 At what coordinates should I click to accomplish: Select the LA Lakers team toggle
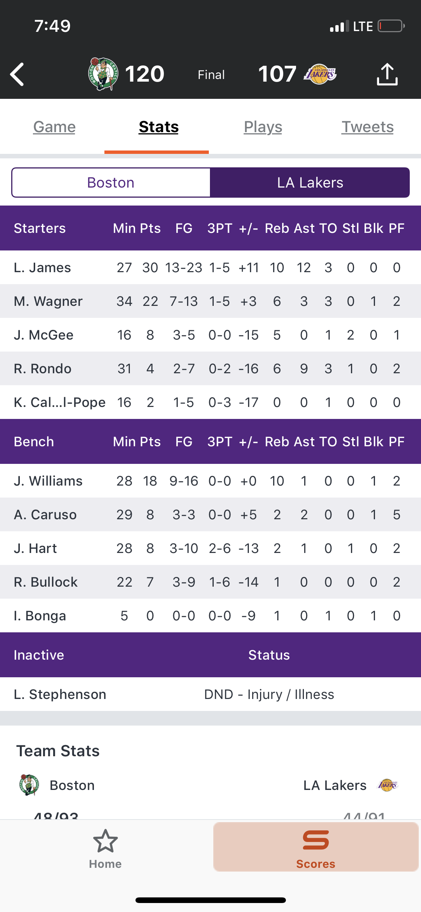point(310,183)
